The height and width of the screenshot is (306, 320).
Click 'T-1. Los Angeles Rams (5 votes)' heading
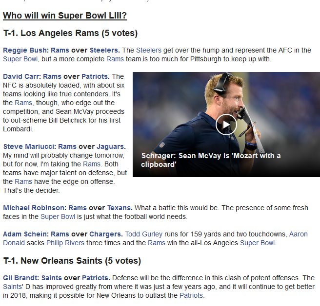click(x=71, y=33)
